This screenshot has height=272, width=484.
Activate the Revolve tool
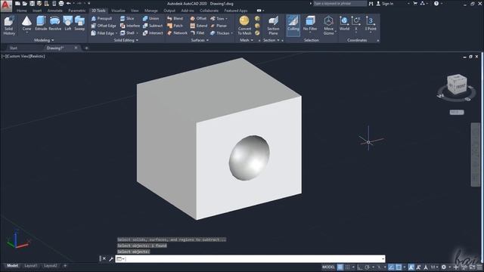pyautogui.click(x=55, y=23)
